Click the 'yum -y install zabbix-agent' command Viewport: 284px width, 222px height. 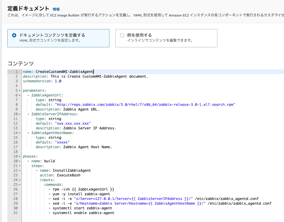tap(81, 194)
